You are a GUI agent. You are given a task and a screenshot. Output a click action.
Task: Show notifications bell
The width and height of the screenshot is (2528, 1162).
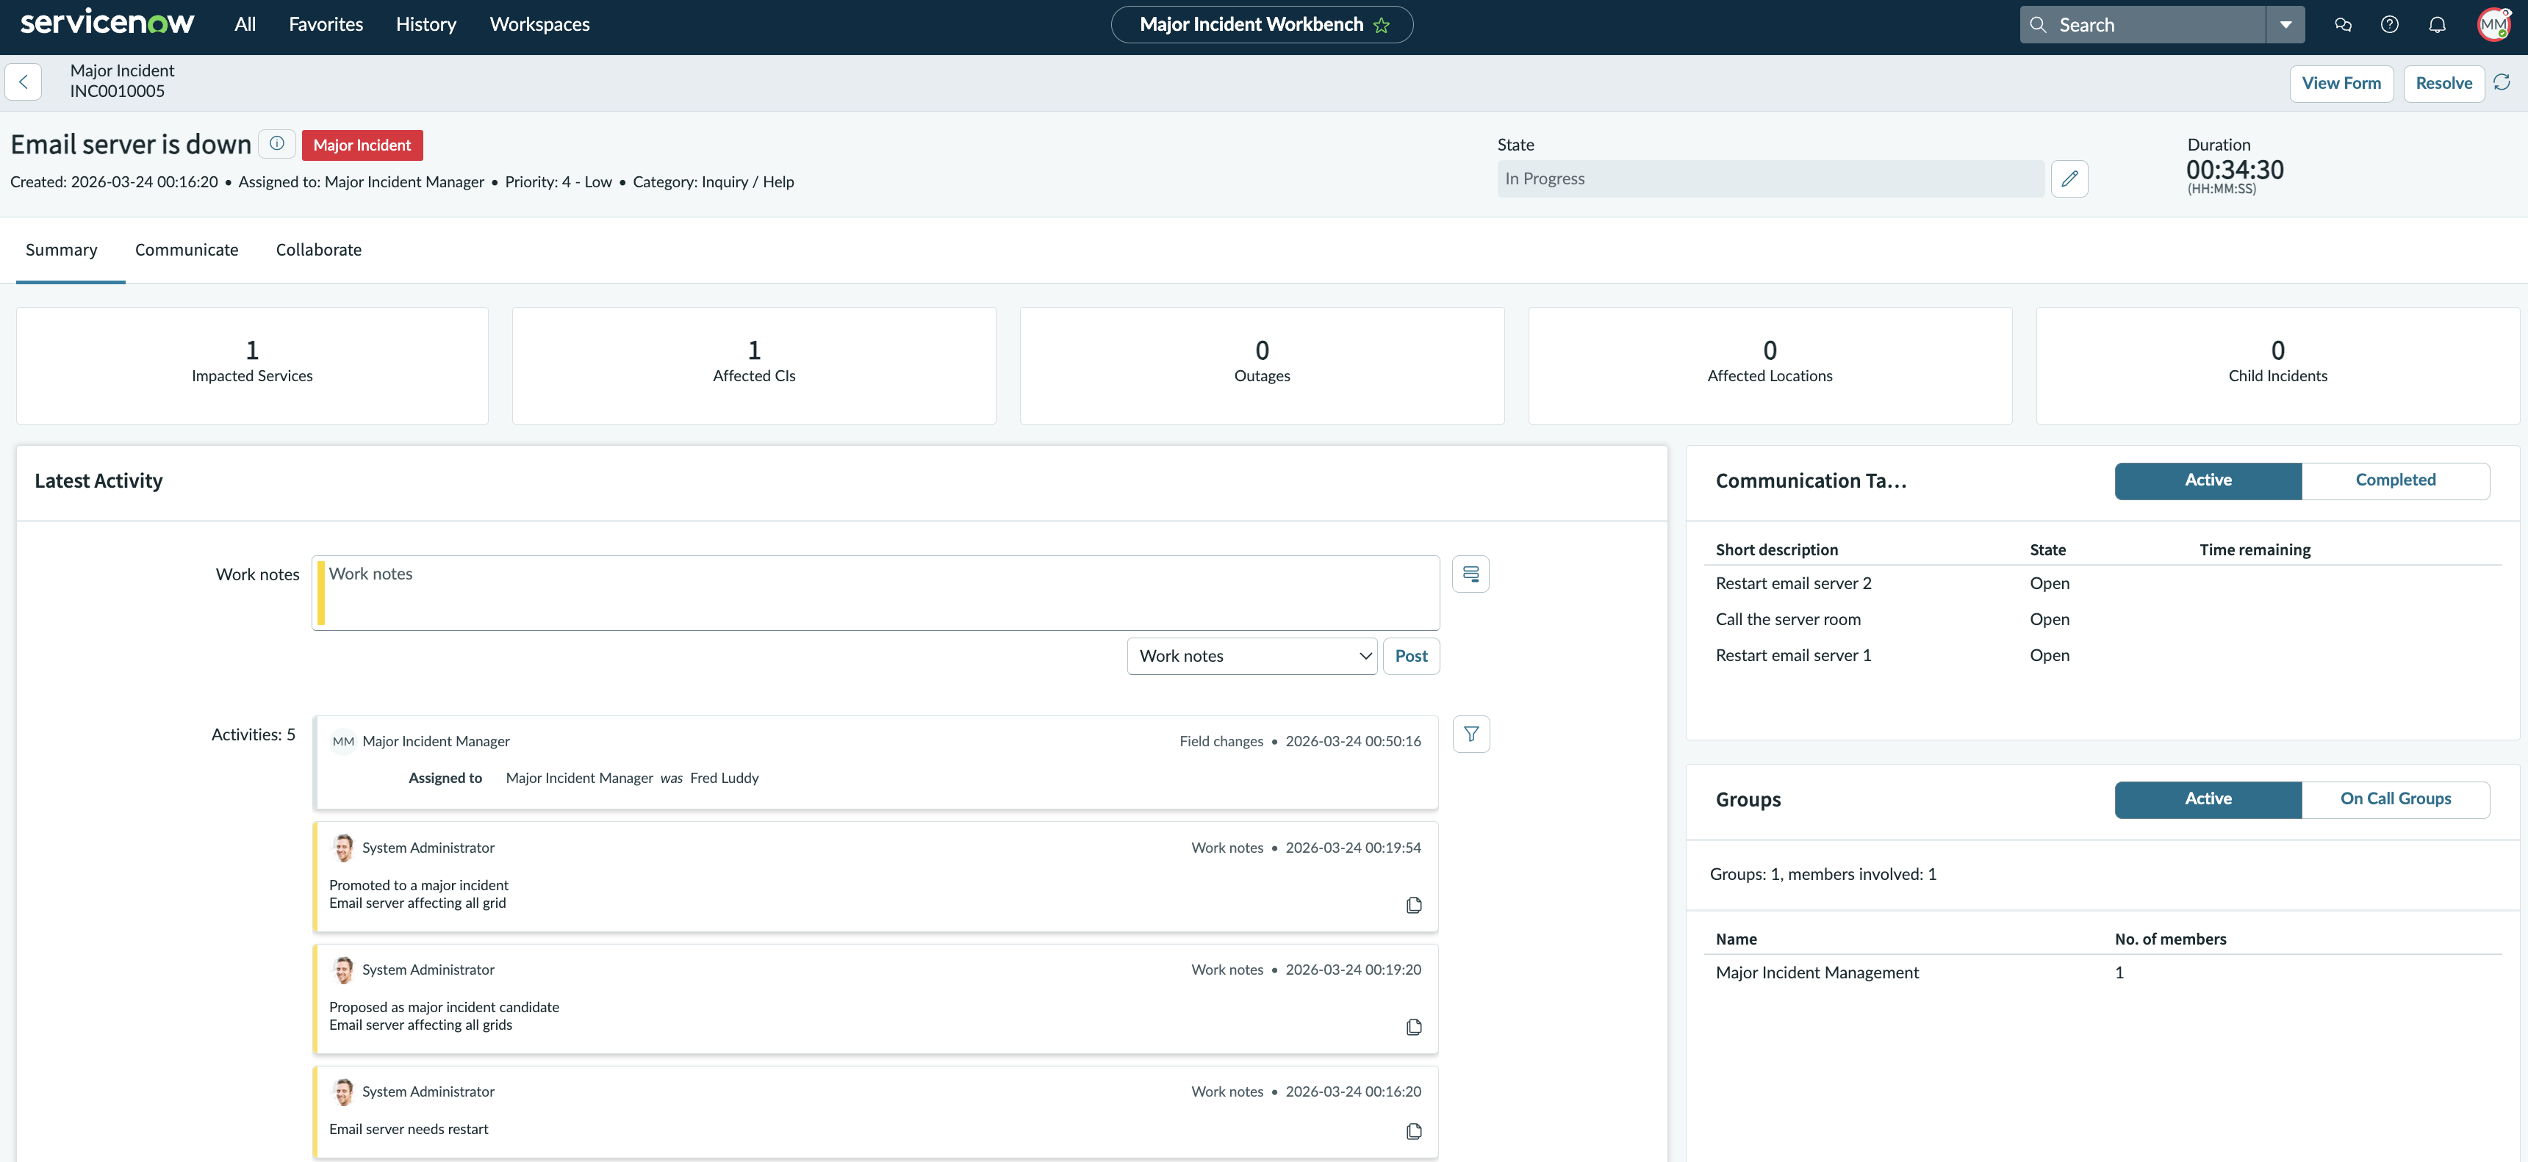[x=2437, y=24]
